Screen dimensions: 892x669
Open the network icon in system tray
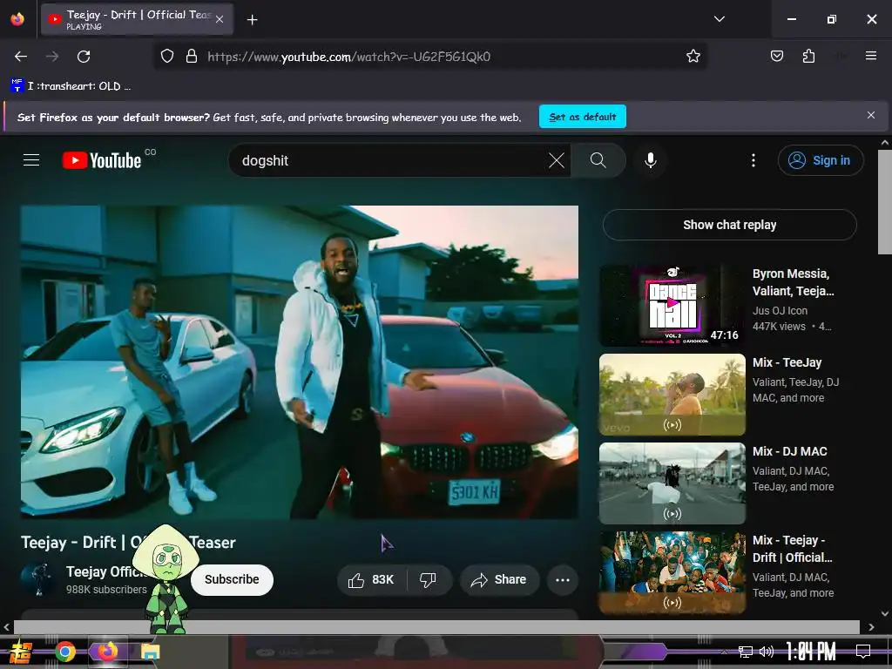(745, 652)
